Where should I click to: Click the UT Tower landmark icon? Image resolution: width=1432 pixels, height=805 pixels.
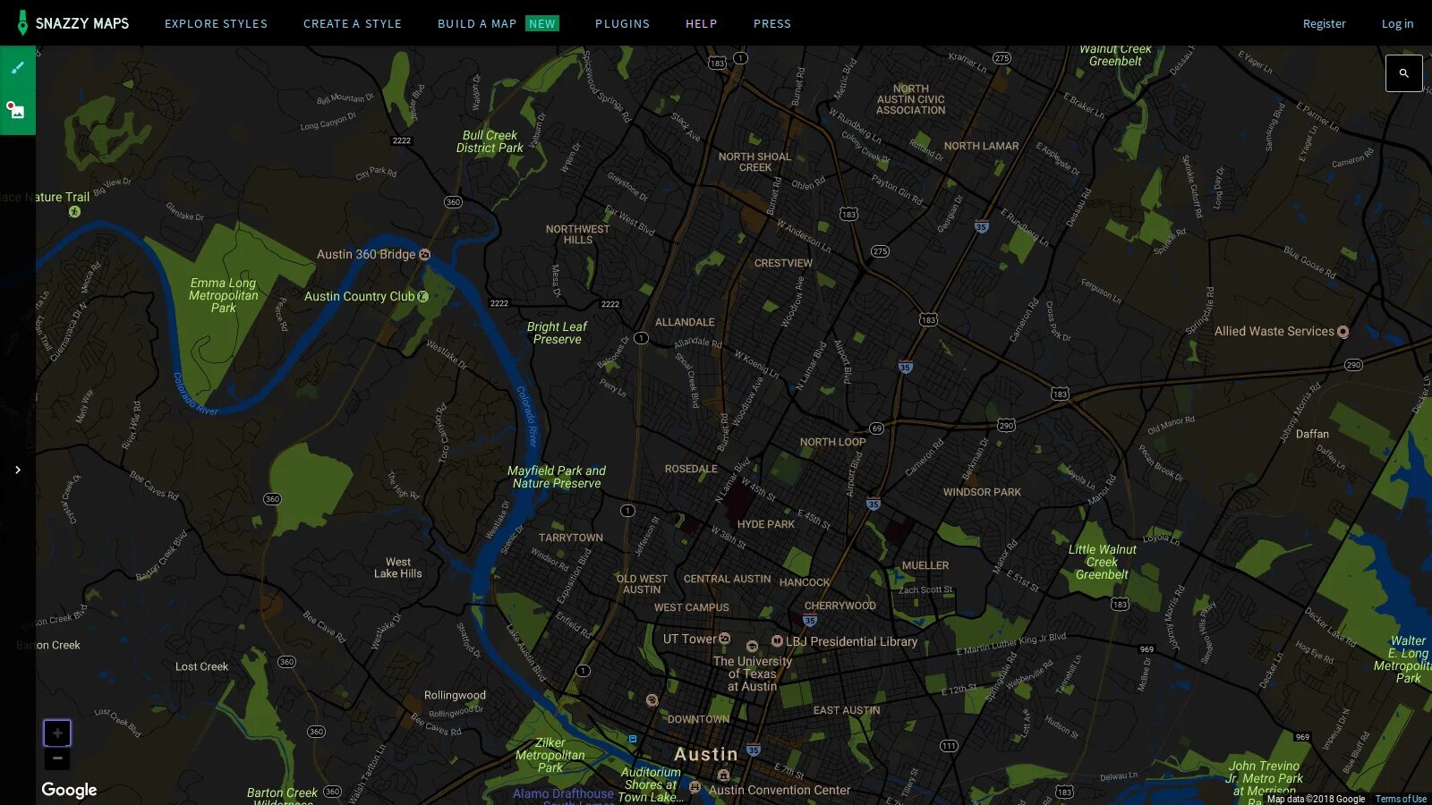725,639
